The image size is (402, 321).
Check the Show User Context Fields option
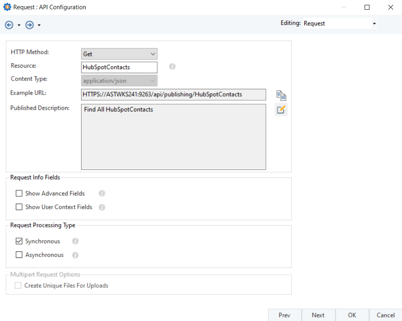[19, 207]
